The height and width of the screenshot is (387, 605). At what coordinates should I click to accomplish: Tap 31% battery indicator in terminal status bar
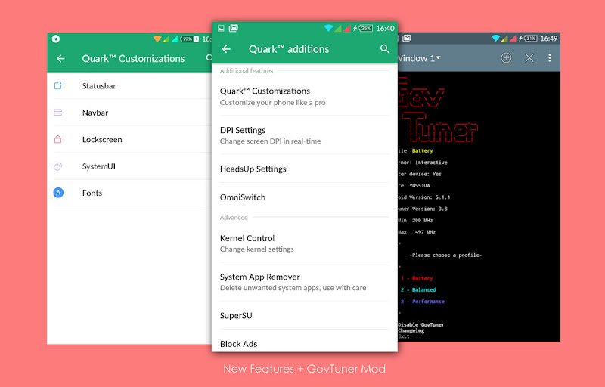[530, 38]
